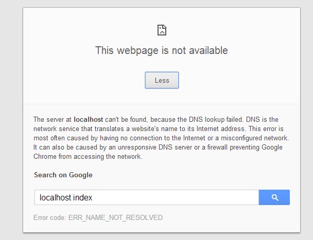The image size is (313, 240).
Task: Click the word "localhost" inside the search box
Action: [x=55, y=197]
